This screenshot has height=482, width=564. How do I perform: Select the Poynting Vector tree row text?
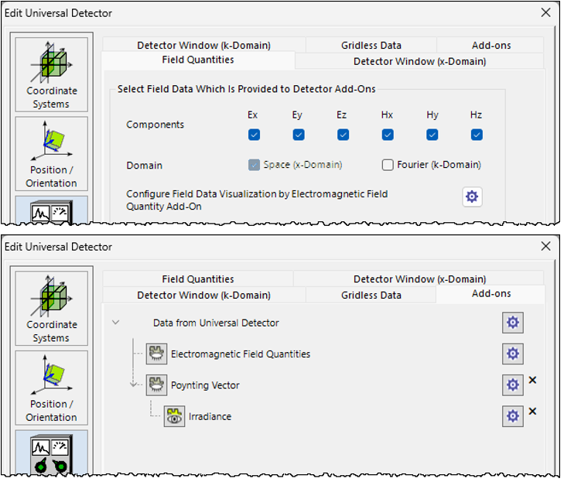(205, 385)
